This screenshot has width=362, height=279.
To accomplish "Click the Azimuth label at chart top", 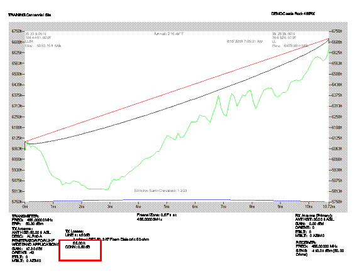I will [169, 34].
